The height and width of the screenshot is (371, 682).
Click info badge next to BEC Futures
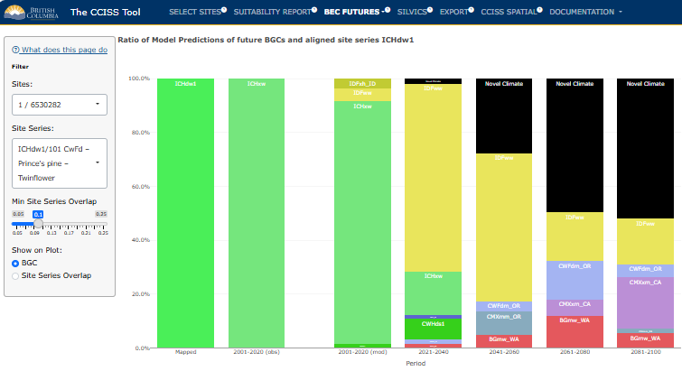coord(388,10)
